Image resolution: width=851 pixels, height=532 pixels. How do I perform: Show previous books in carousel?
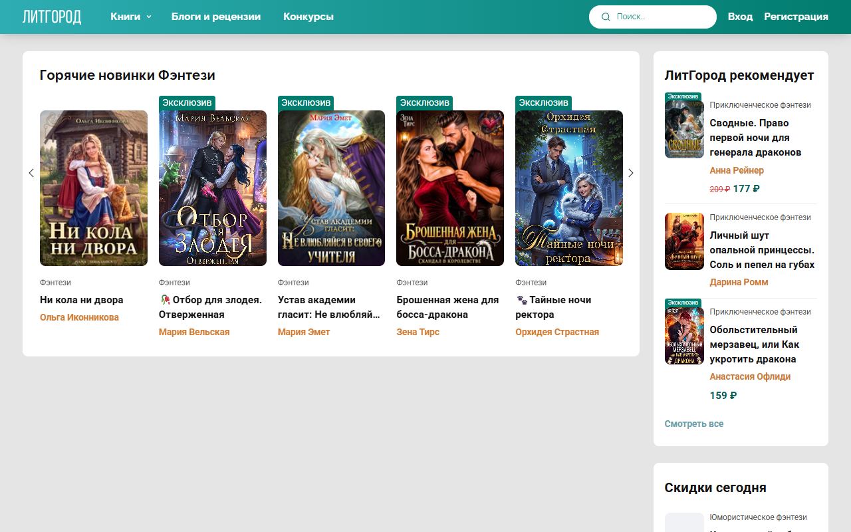click(x=31, y=173)
